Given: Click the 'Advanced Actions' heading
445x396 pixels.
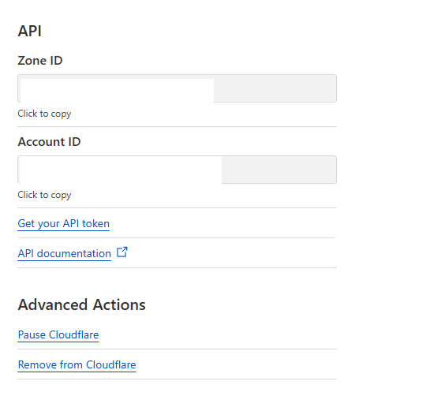Looking at the screenshot, I should click(x=82, y=305).
